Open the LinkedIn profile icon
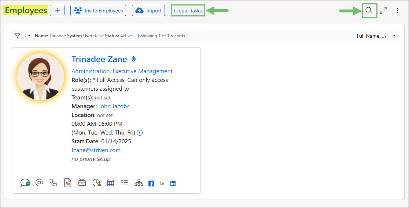 [x=173, y=184]
